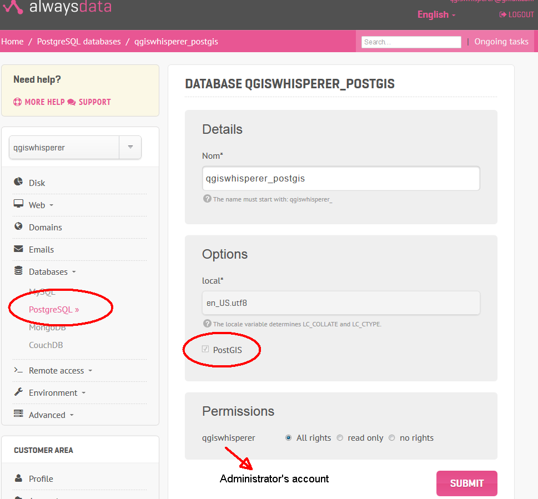Open Ongoing tasks link
This screenshot has width=538, height=499.
coord(501,42)
